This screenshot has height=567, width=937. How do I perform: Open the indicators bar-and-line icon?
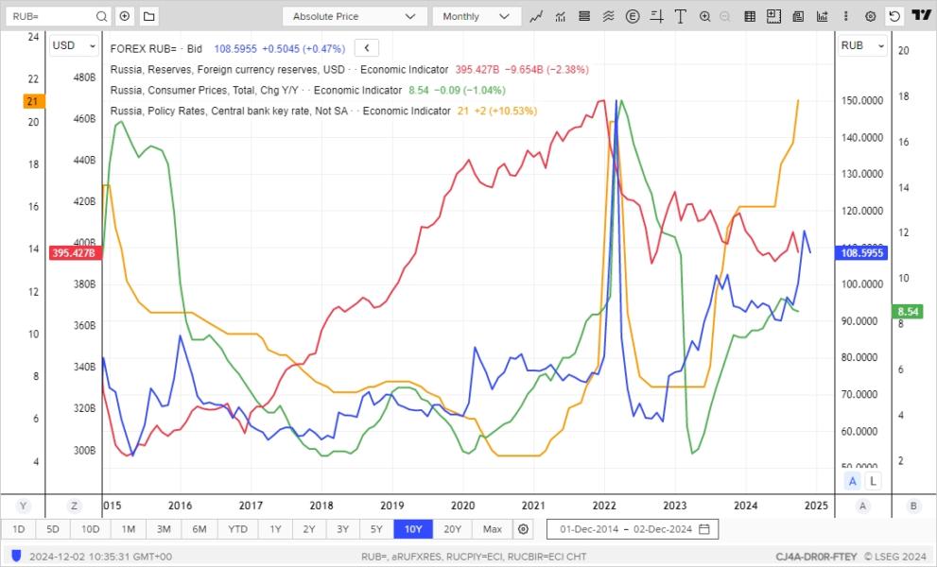click(x=561, y=16)
